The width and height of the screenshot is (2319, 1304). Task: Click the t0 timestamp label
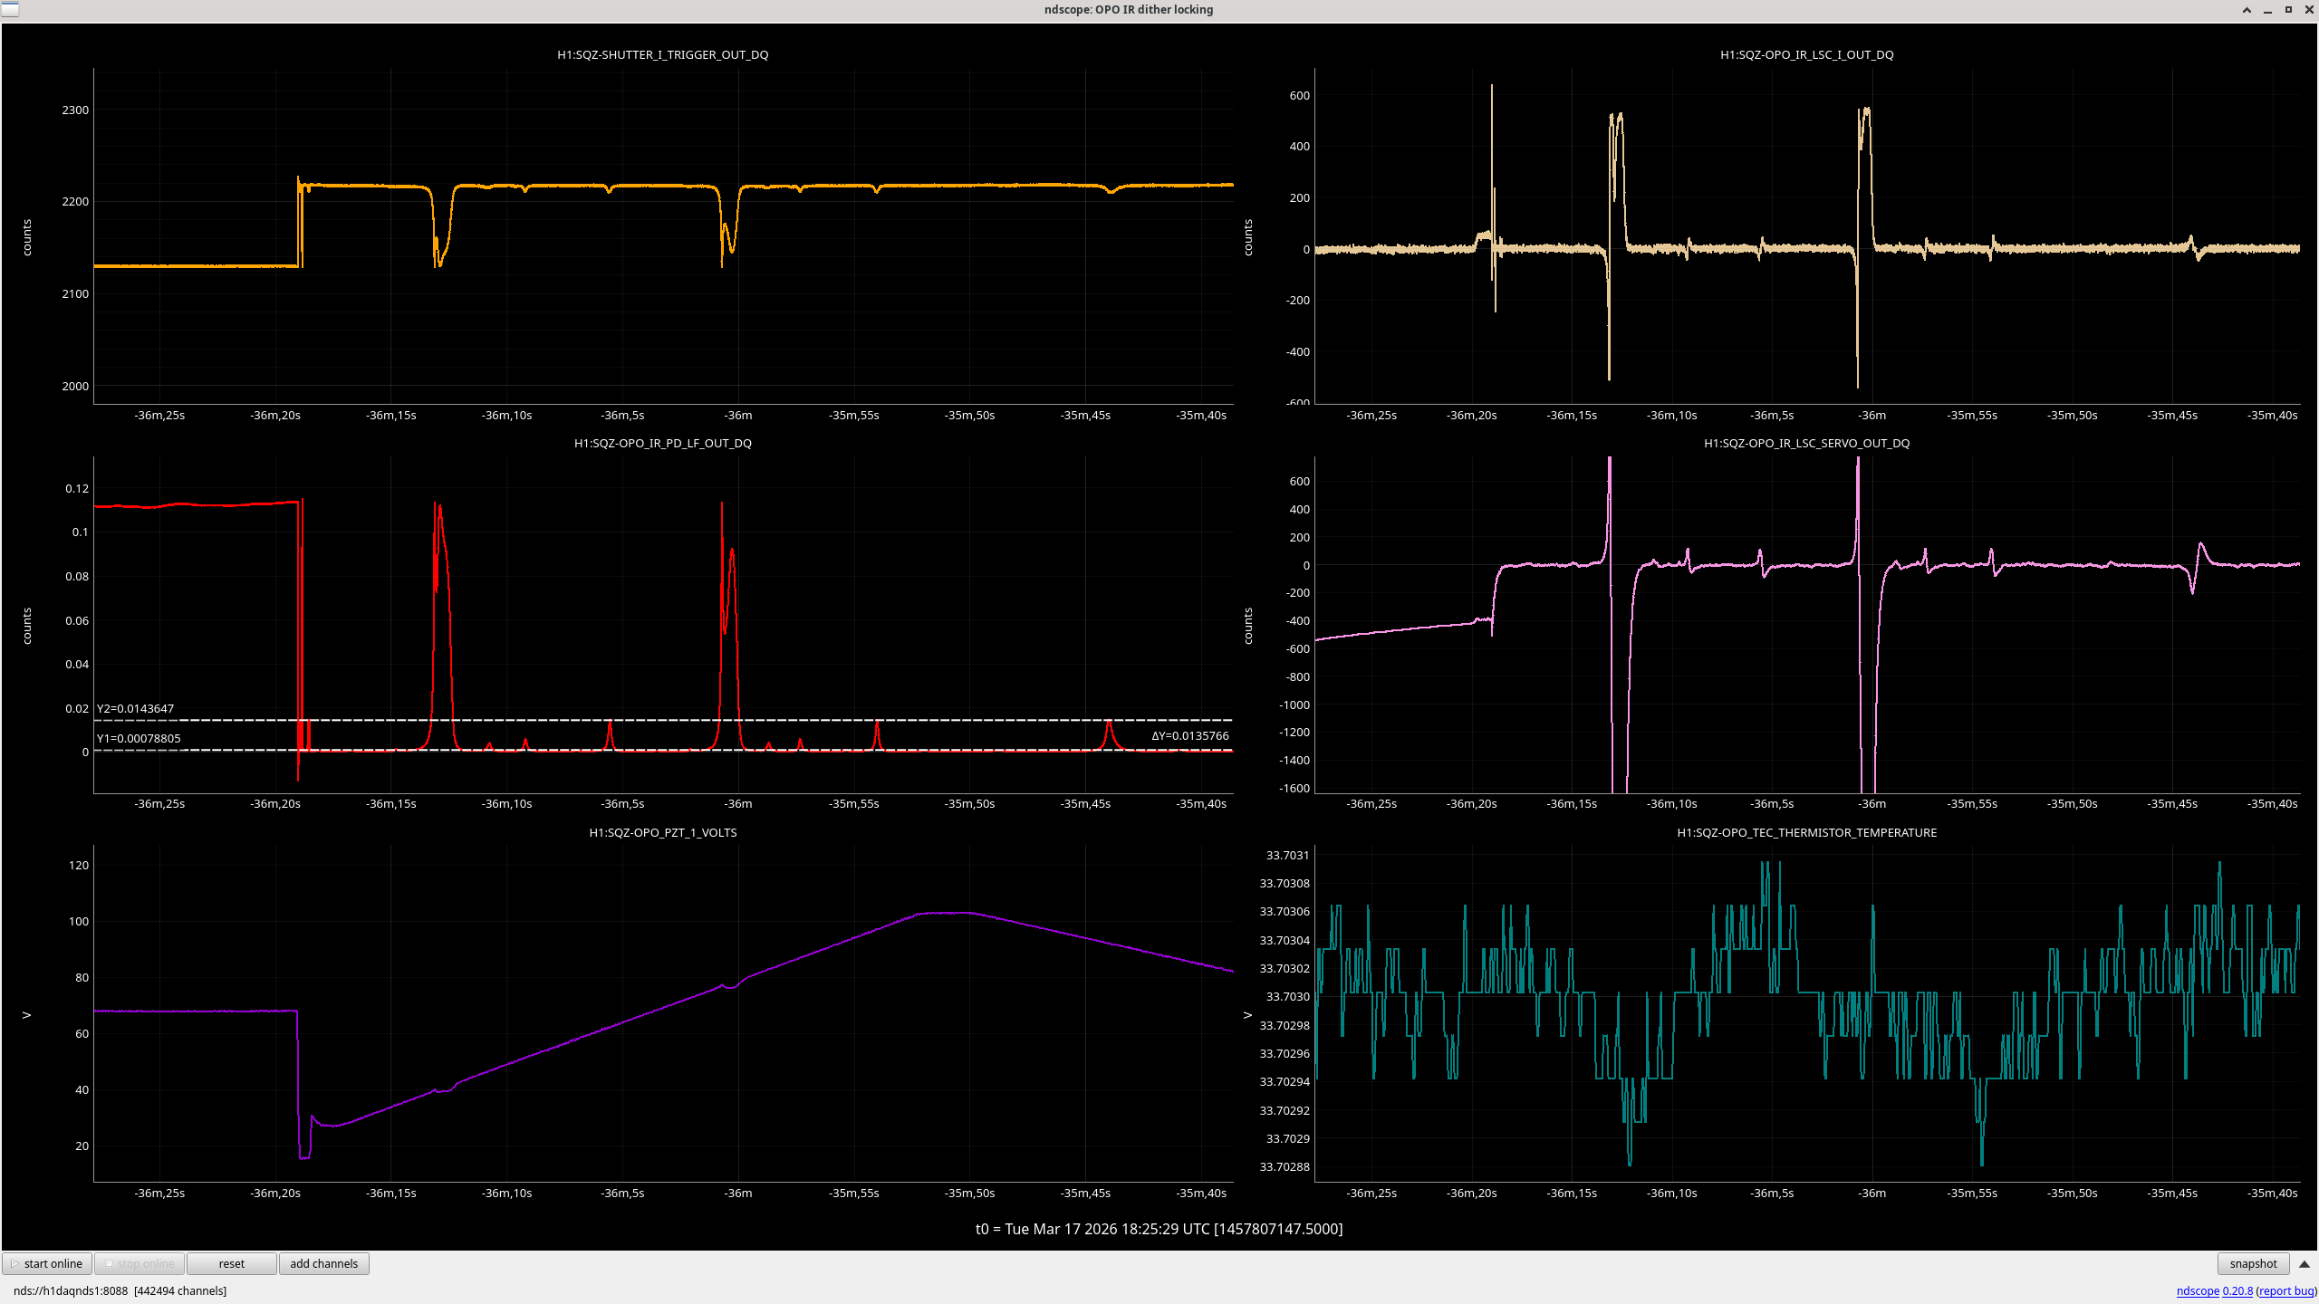pyautogui.click(x=1159, y=1229)
